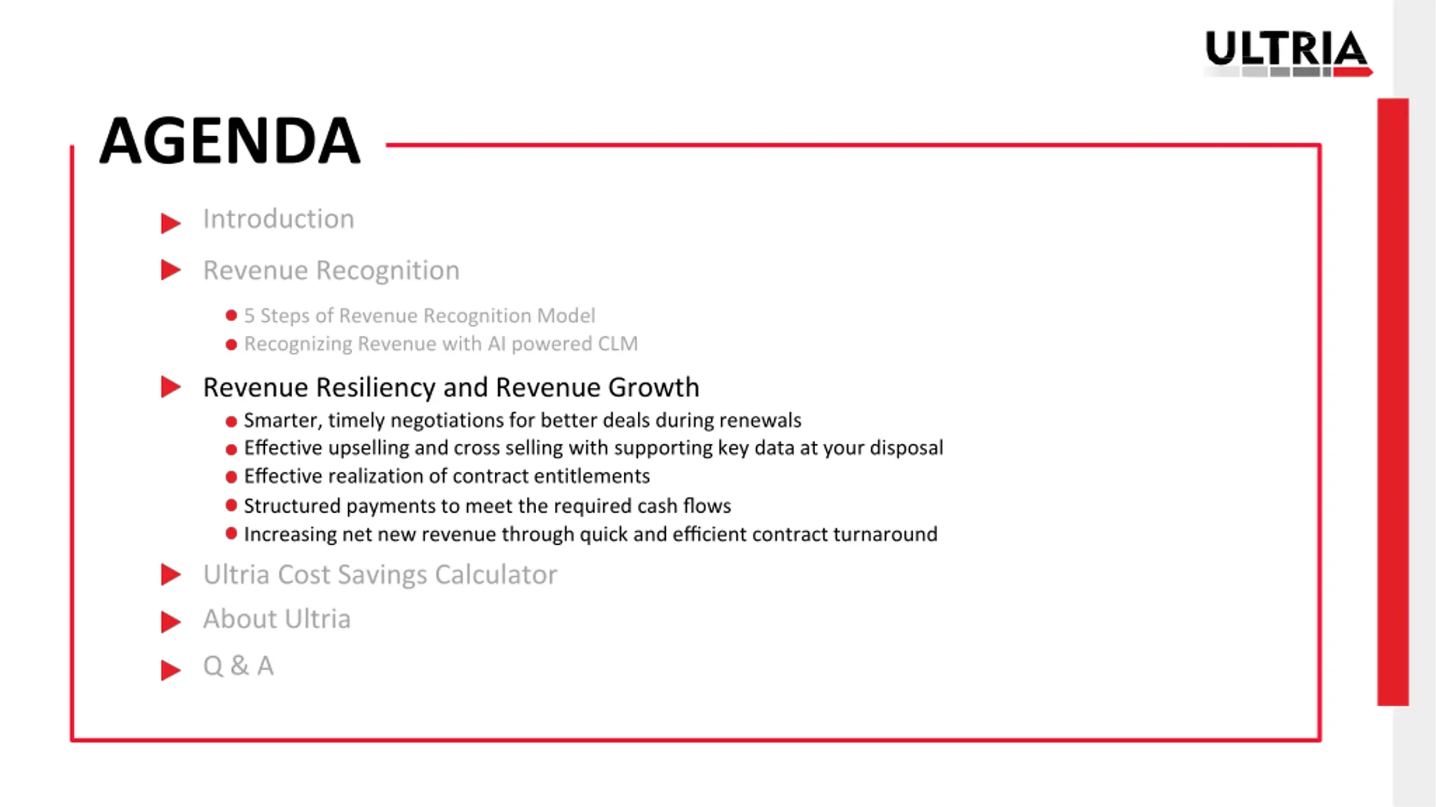
Task: Click the red arrow beside Q & A
Action: 171,670
